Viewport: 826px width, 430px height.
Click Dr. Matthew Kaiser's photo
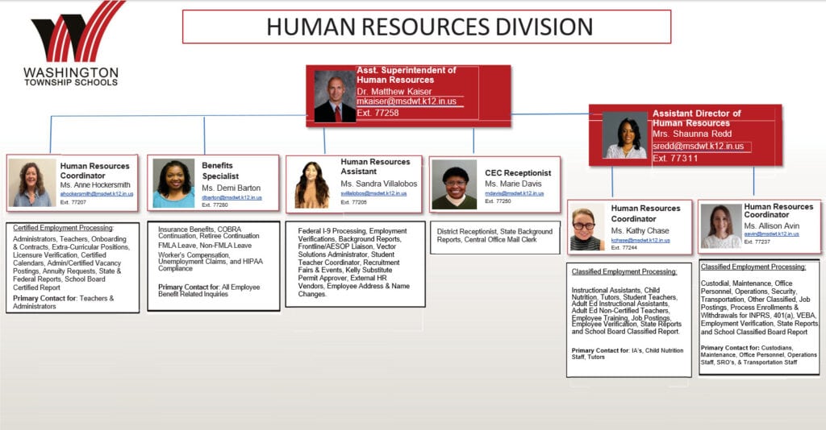(x=335, y=96)
